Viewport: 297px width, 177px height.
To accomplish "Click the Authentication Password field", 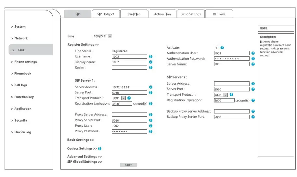I will (x=232, y=59).
